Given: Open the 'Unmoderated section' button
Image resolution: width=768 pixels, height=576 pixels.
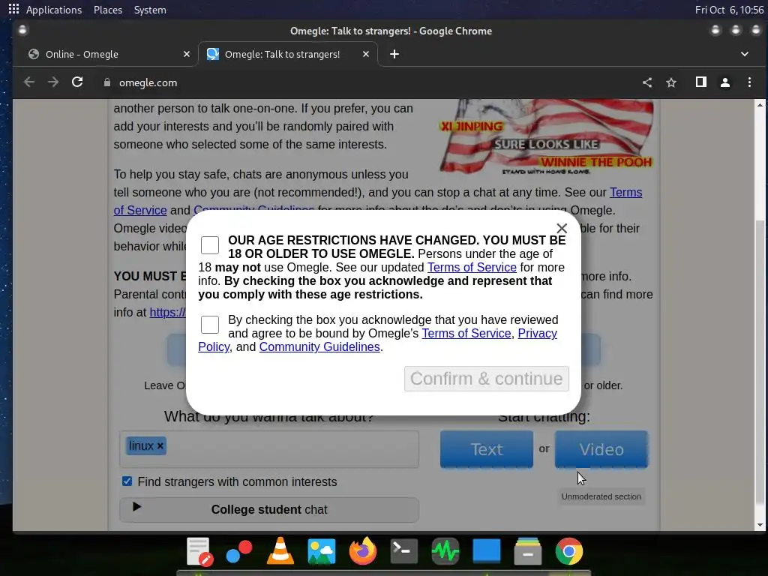Looking at the screenshot, I should pos(601,496).
